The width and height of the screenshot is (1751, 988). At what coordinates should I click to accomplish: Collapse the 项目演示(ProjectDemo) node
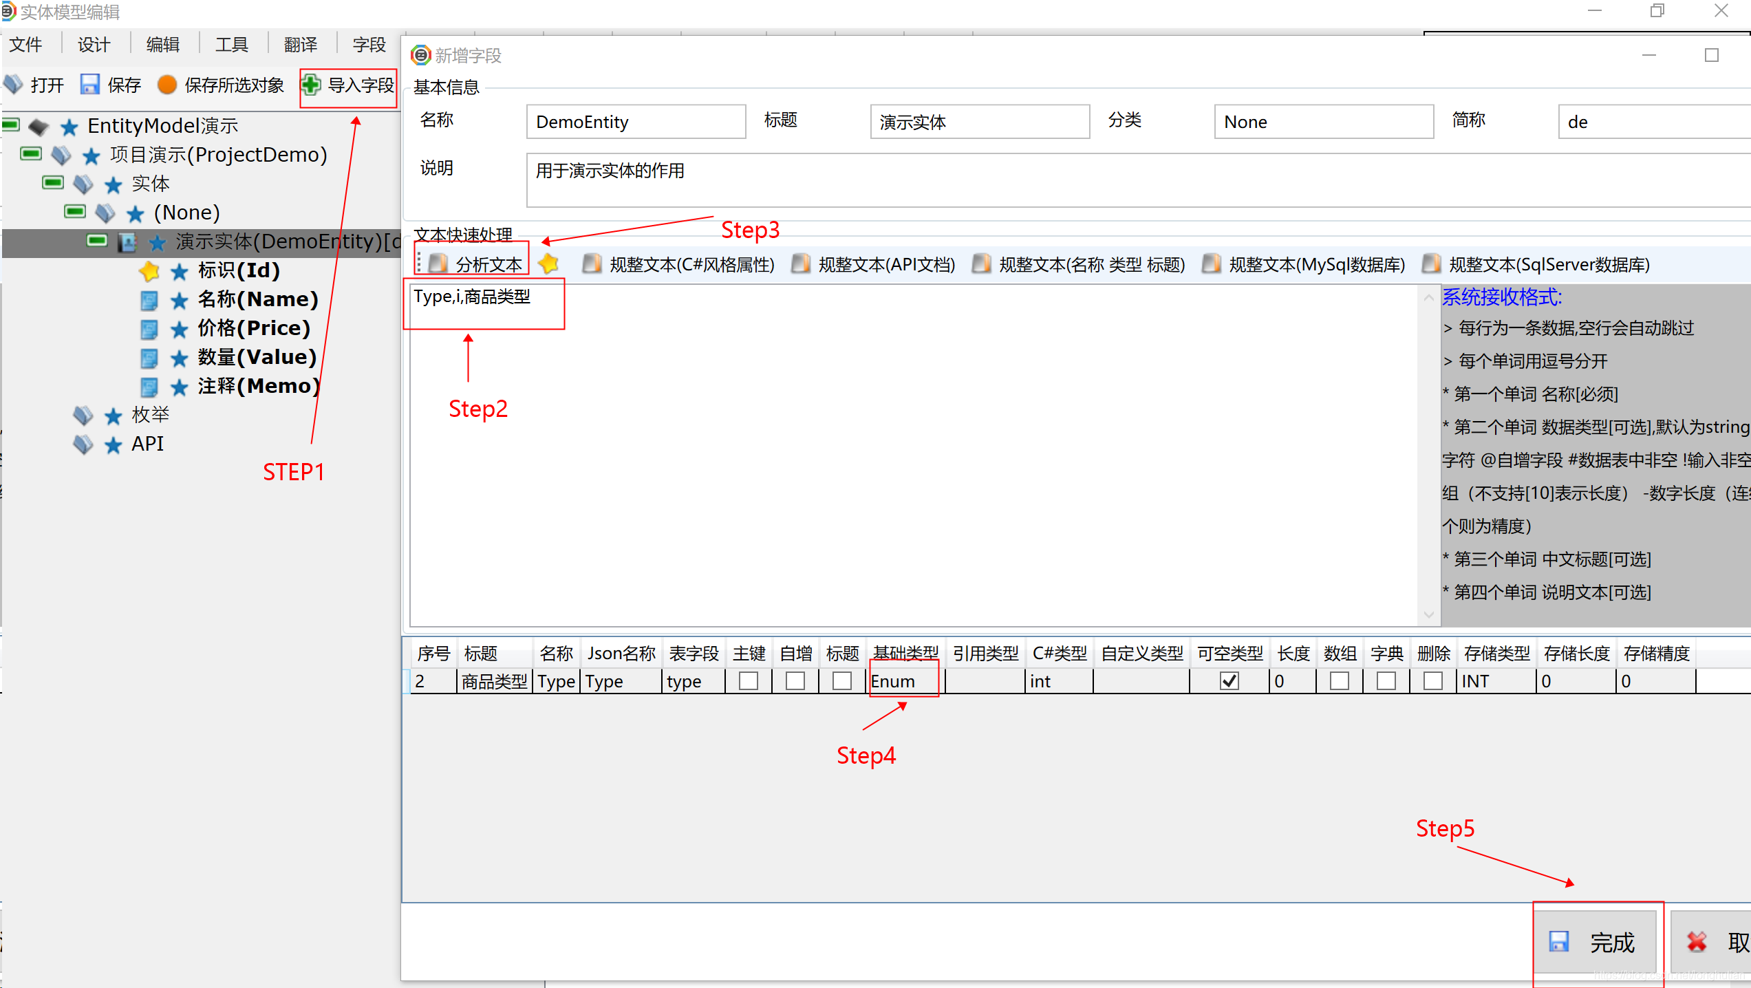pyautogui.click(x=31, y=153)
